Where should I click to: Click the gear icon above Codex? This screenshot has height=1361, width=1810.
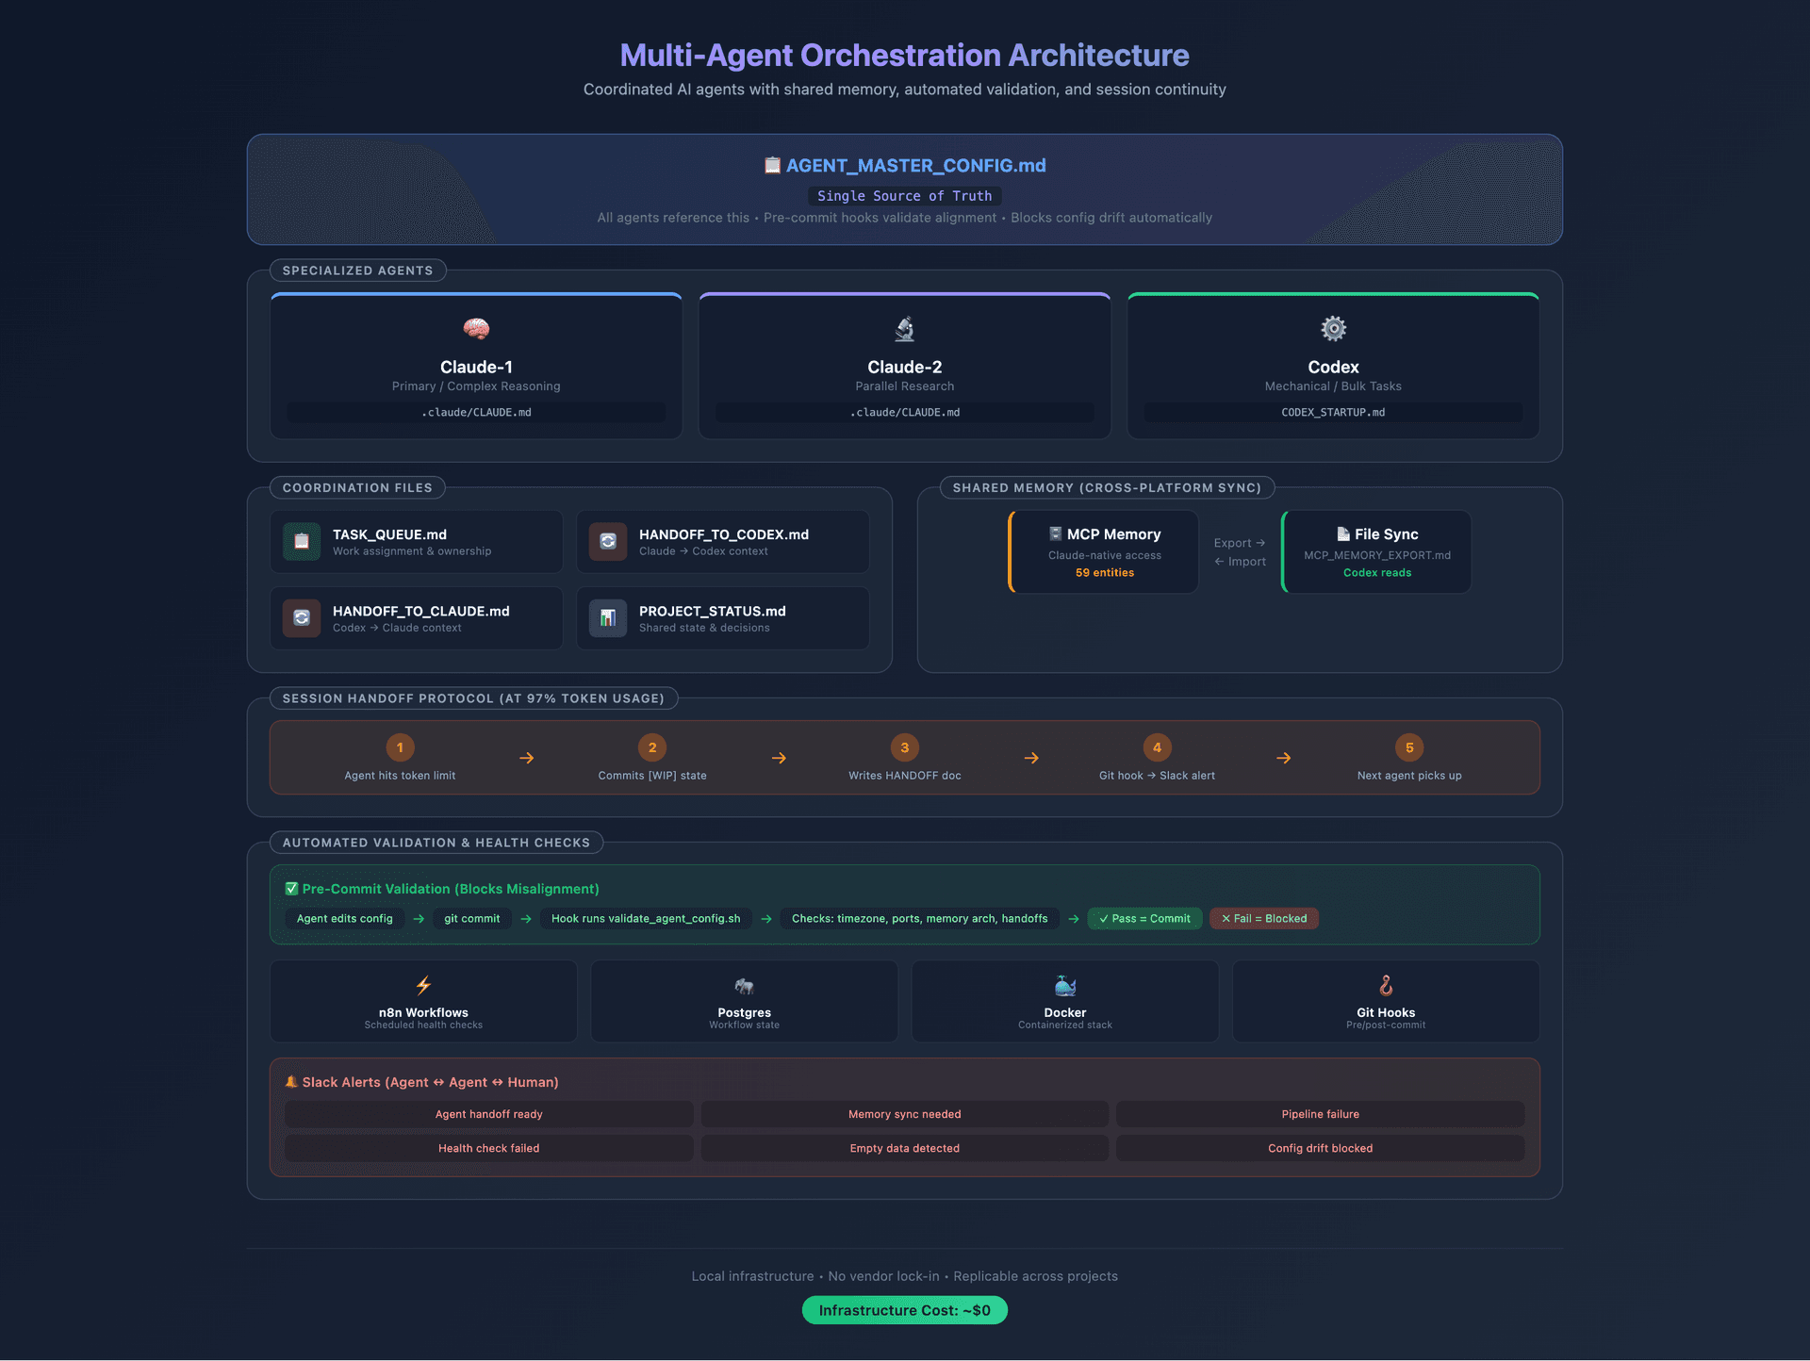point(1333,328)
